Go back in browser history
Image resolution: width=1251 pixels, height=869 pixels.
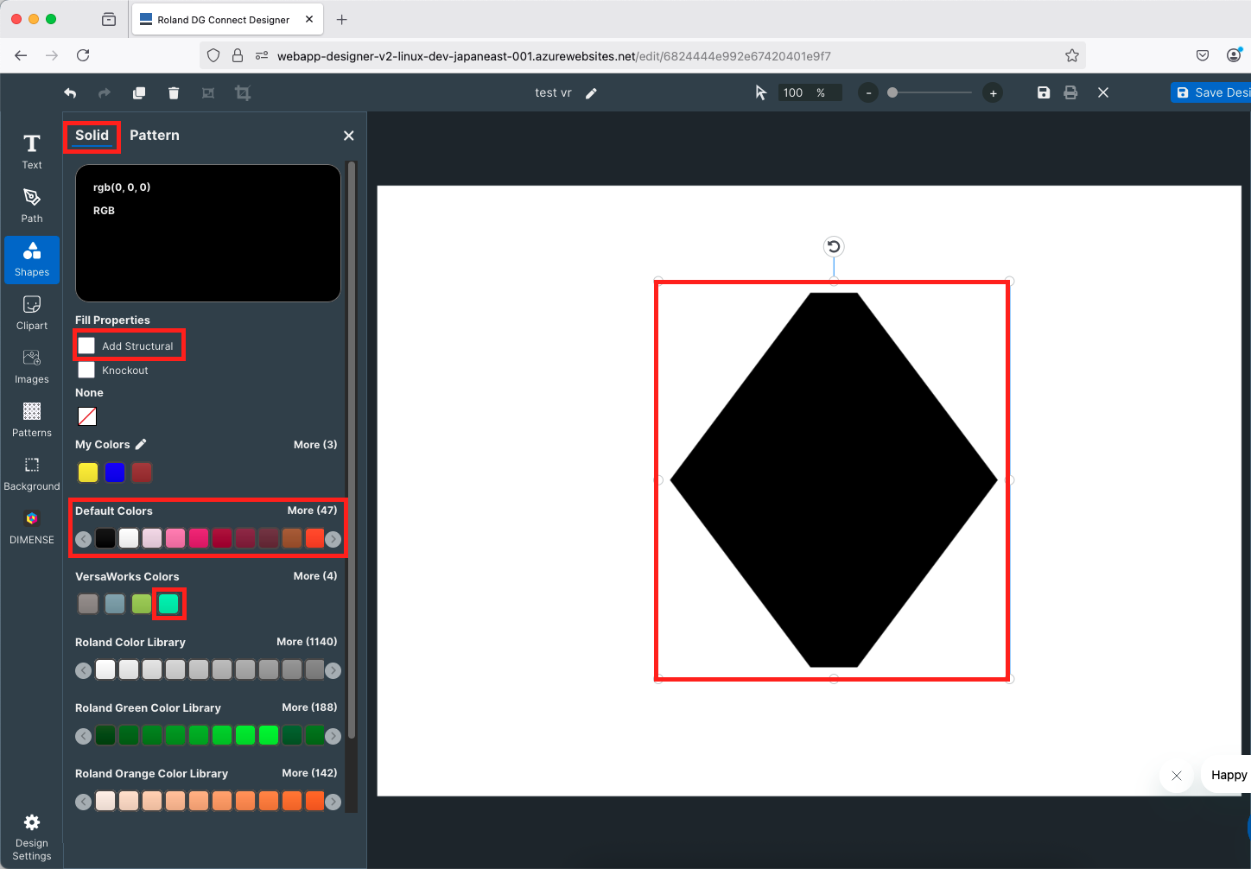[21, 55]
